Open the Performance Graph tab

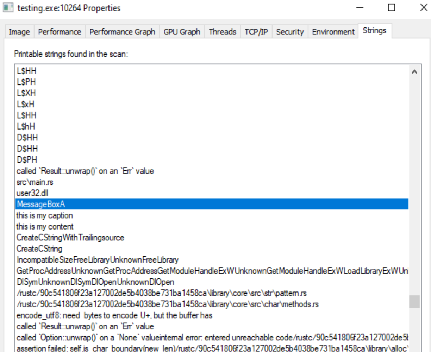pos(122,32)
